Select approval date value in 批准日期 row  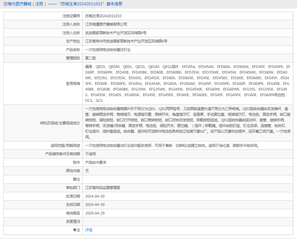click(95, 196)
